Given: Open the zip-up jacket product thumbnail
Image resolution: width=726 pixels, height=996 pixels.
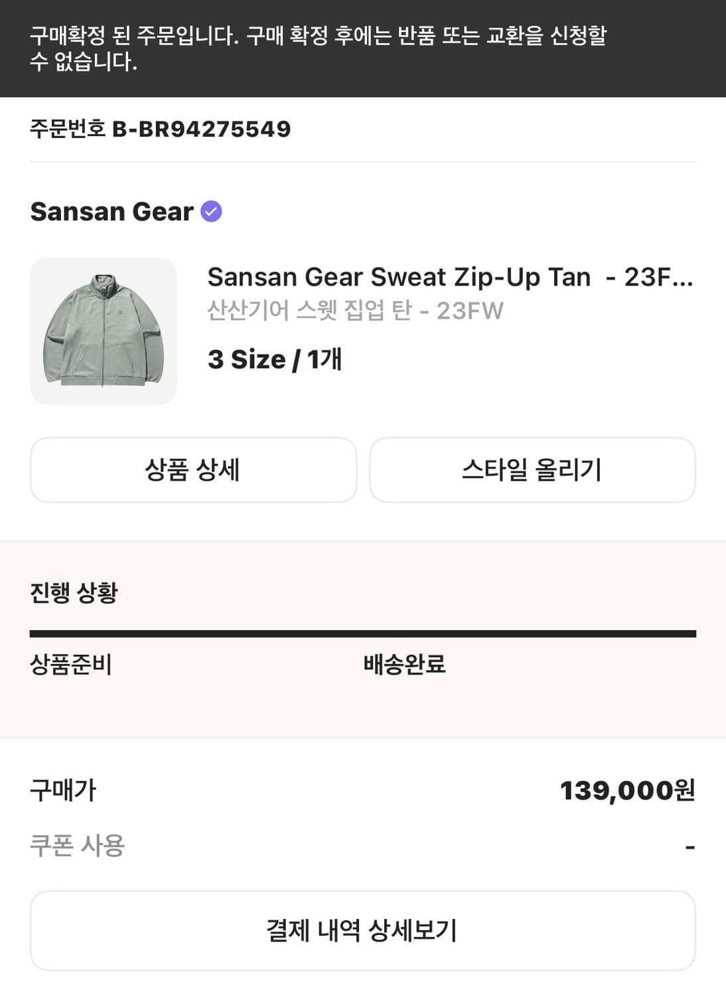Looking at the screenshot, I should tap(104, 331).
